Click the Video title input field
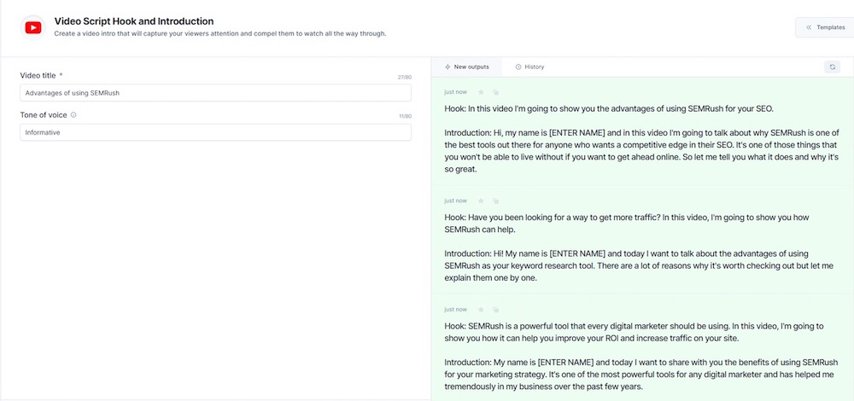Viewport: 854px width, 401px height. [216, 92]
